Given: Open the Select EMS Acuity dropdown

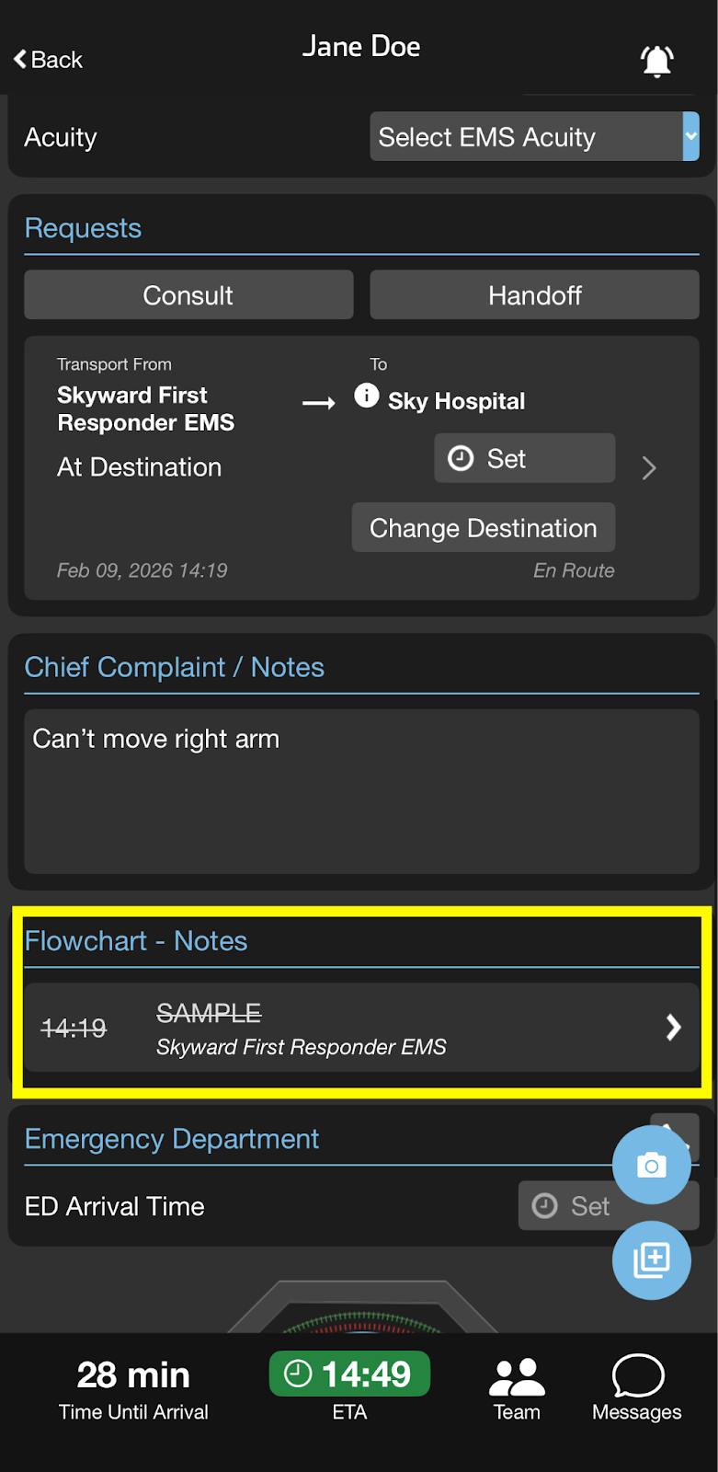Looking at the screenshot, I should pyautogui.click(x=533, y=137).
